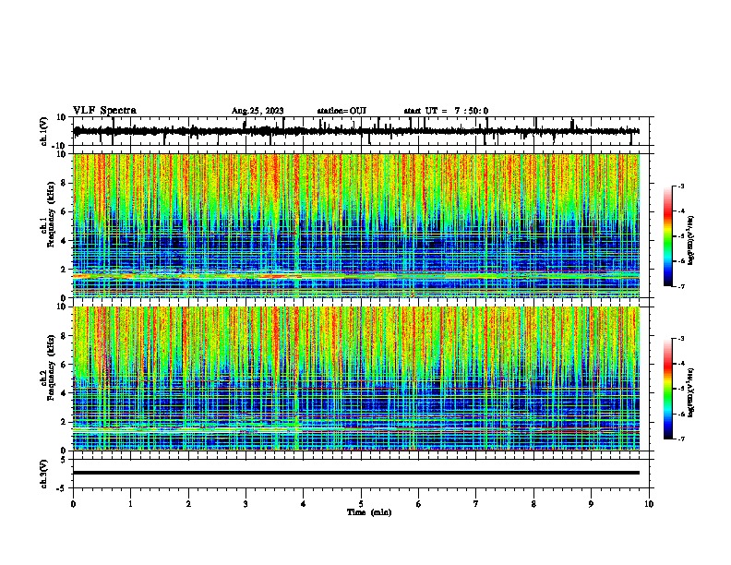Viewport: 731px width, 565px height.
Task: Click the "-7" label on lower color bar
Action: pyautogui.click(x=681, y=439)
